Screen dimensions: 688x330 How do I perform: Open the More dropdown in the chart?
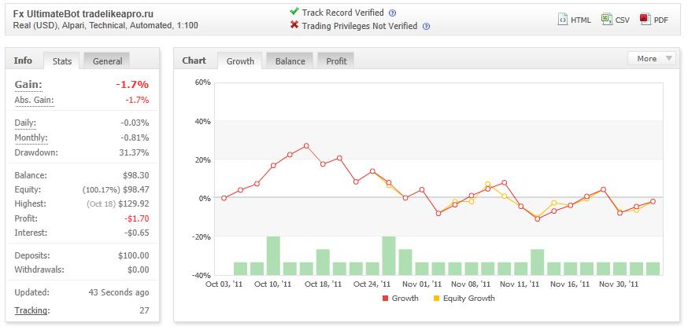pyautogui.click(x=652, y=59)
